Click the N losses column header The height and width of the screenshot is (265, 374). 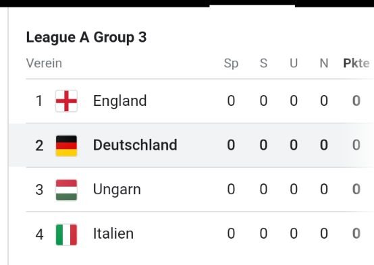pyautogui.click(x=323, y=63)
